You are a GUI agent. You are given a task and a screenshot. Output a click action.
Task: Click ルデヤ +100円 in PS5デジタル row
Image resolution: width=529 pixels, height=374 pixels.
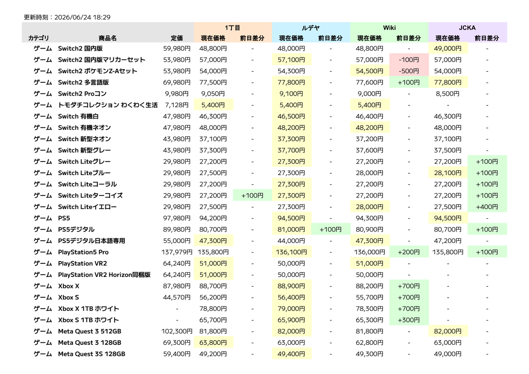pos(331,229)
